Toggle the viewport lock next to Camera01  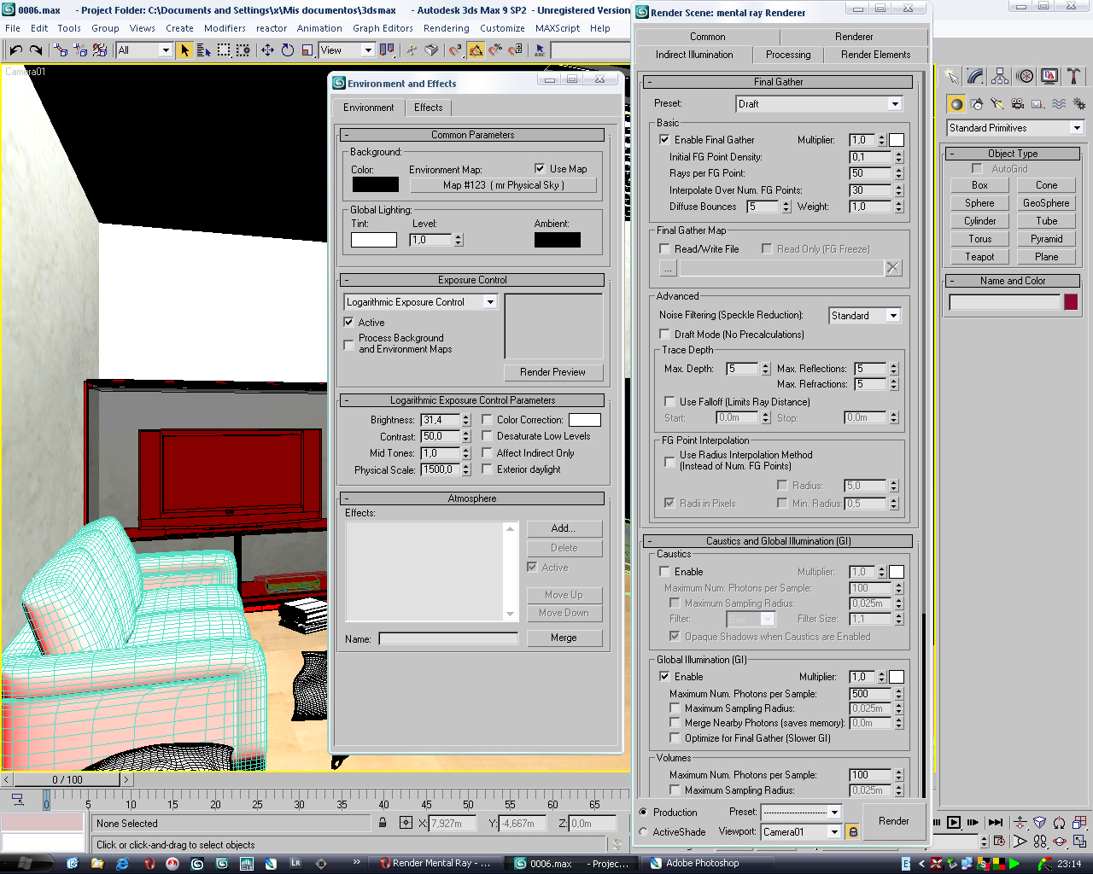(x=852, y=831)
